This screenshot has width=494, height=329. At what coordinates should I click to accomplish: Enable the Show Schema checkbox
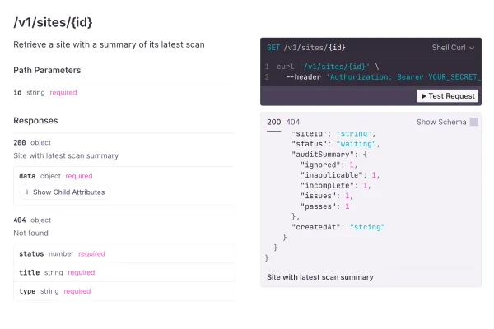473,122
